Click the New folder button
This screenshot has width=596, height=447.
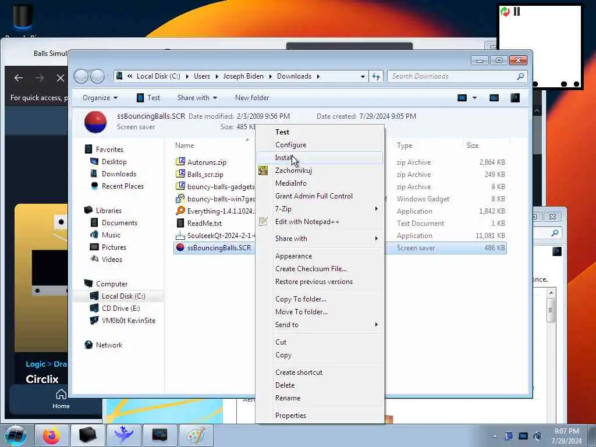[x=252, y=98]
